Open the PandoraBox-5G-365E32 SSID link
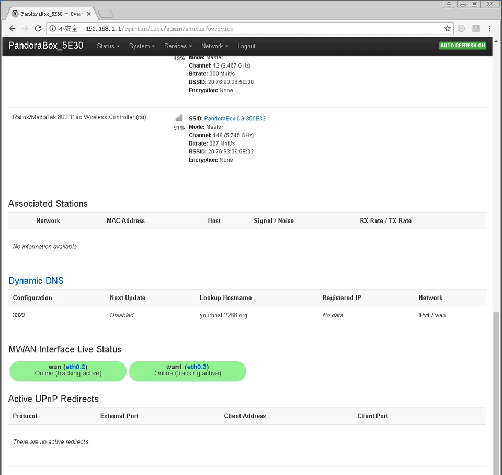The height and width of the screenshot is (475, 502). (x=235, y=118)
